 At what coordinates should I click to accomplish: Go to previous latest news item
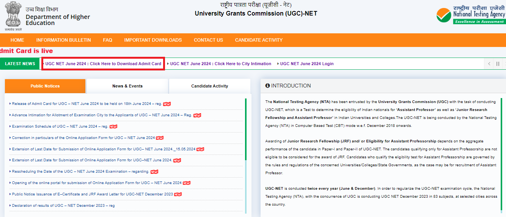(489, 64)
